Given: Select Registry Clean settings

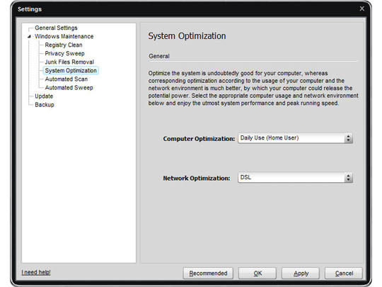Looking at the screenshot, I should [64, 45].
